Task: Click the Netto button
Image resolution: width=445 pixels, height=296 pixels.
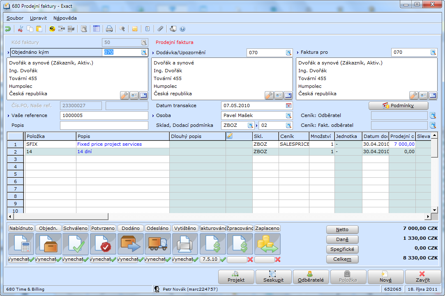Action: [342, 229]
